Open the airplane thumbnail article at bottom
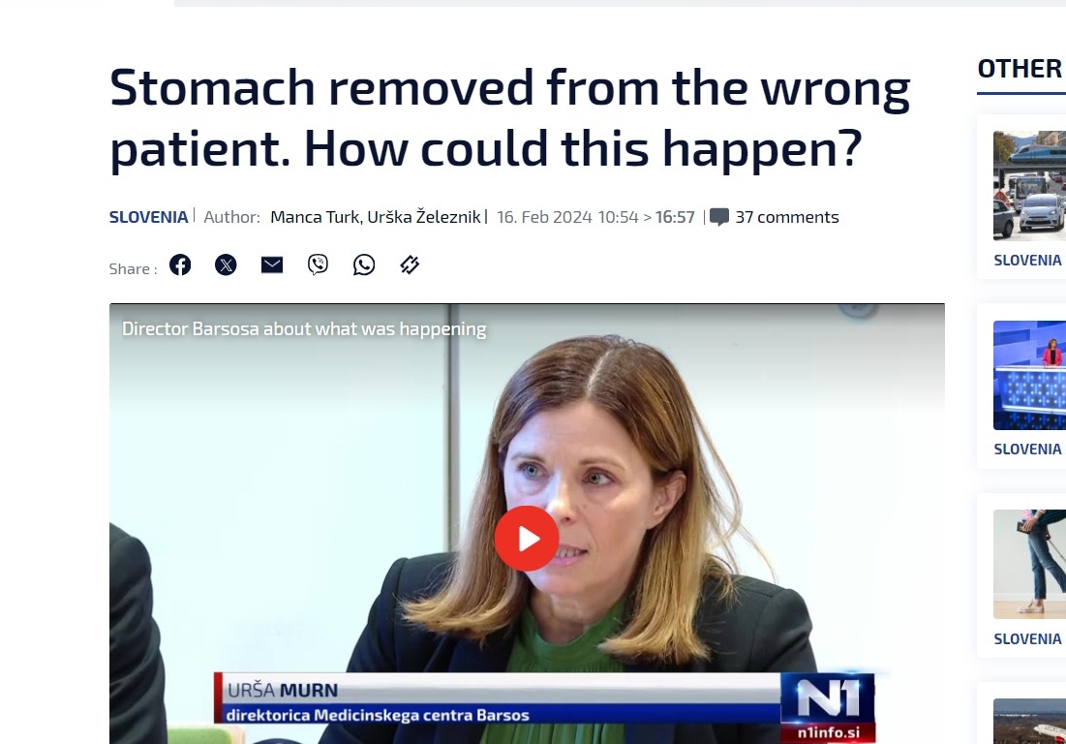 click(x=1029, y=721)
